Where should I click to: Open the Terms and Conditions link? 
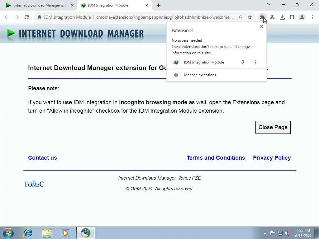(x=216, y=158)
